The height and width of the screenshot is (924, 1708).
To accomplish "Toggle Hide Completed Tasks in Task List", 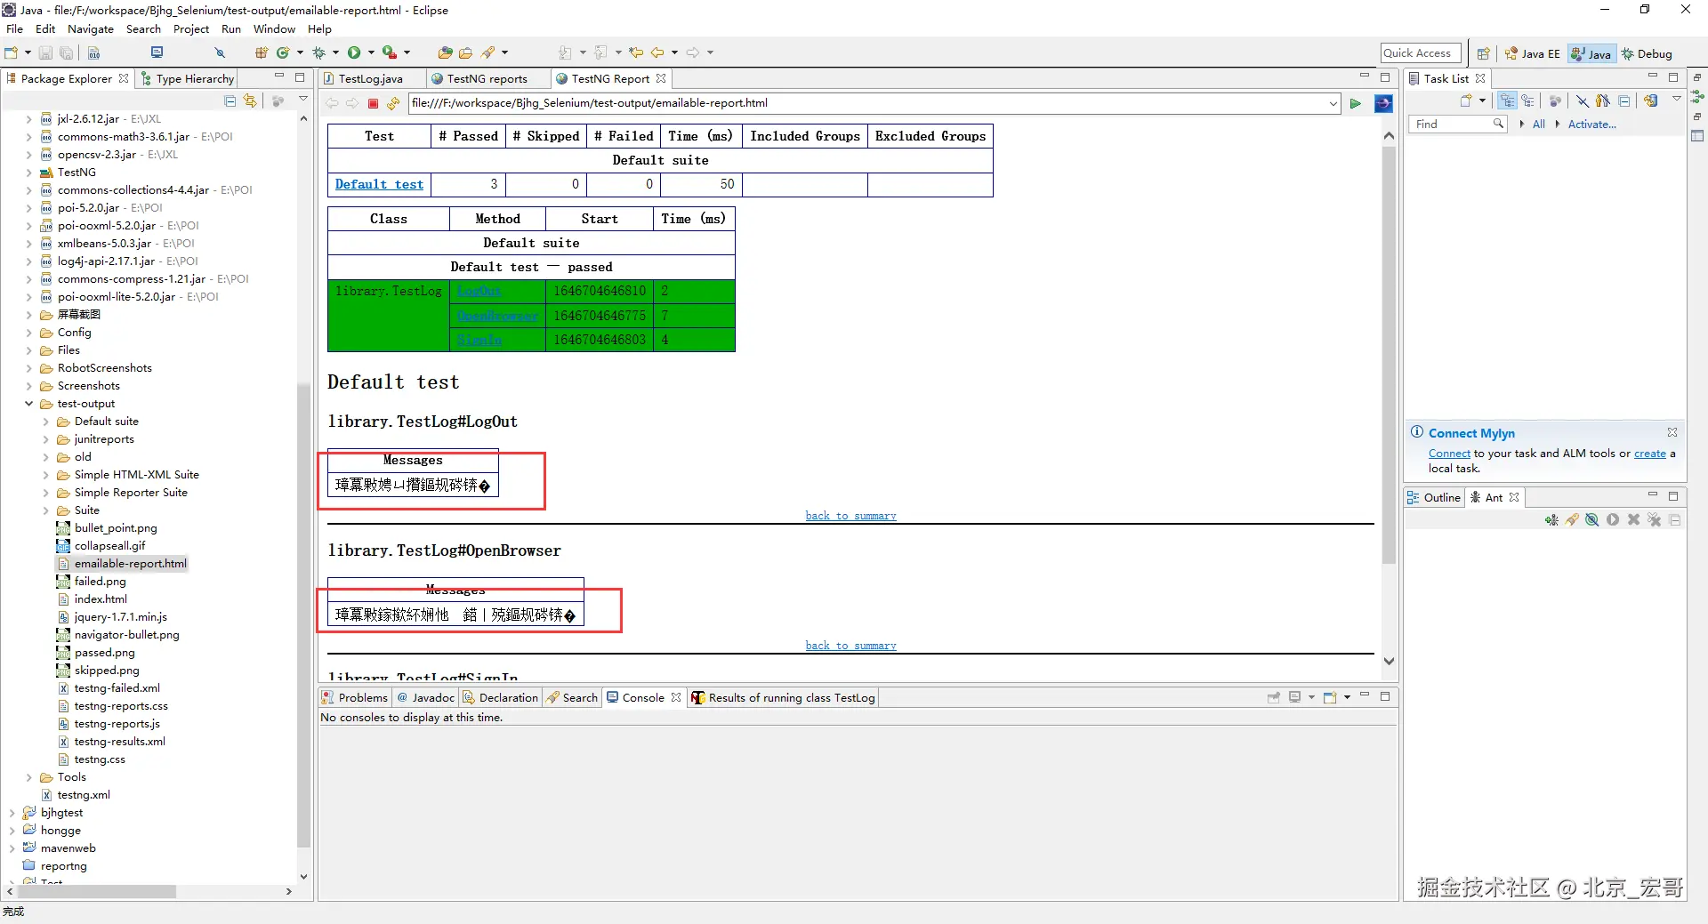I will point(1583,100).
